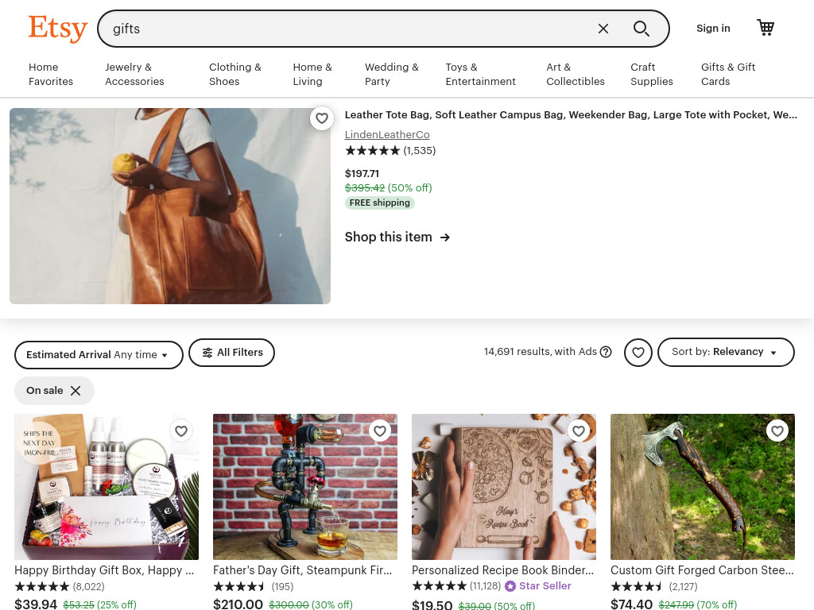Screen dimensions: 814x610
Task: Open the All Filters panel
Action: (231, 353)
